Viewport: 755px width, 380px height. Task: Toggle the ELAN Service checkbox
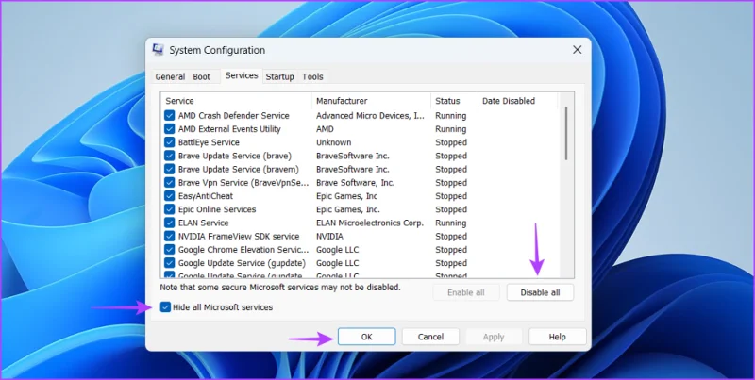click(170, 223)
